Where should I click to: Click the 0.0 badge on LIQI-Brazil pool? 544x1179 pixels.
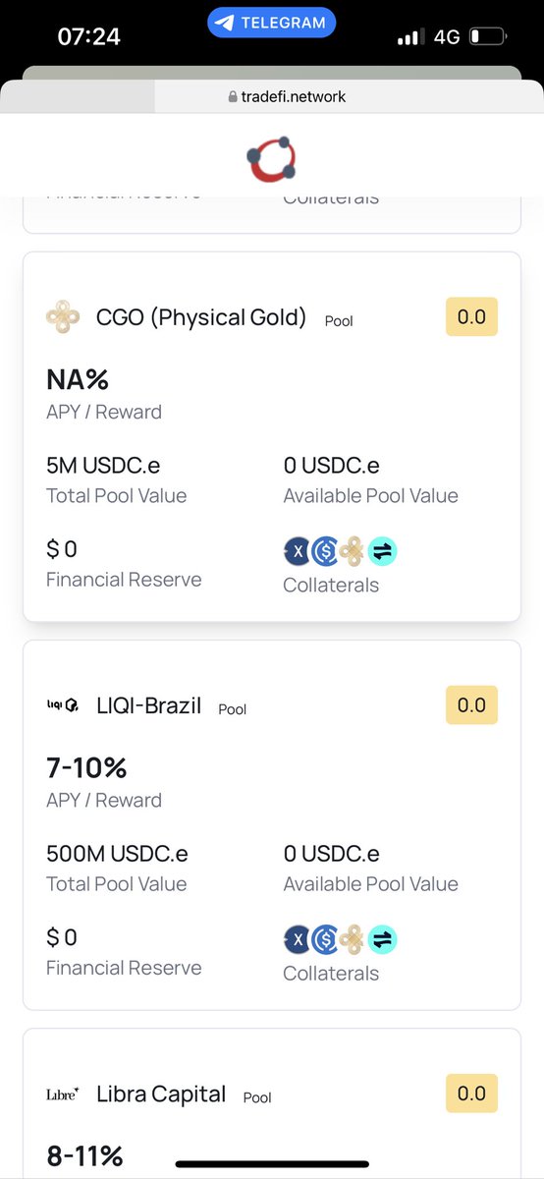(471, 705)
